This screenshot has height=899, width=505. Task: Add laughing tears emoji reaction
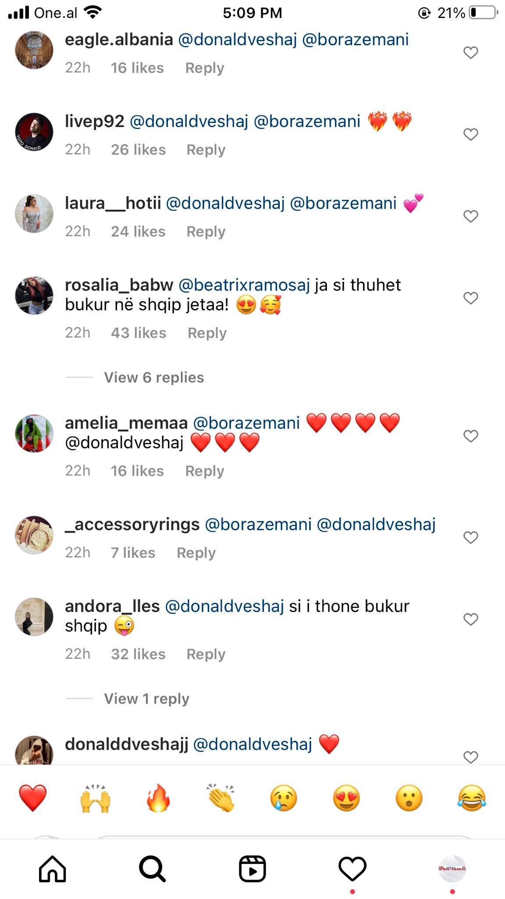[x=472, y=798]
